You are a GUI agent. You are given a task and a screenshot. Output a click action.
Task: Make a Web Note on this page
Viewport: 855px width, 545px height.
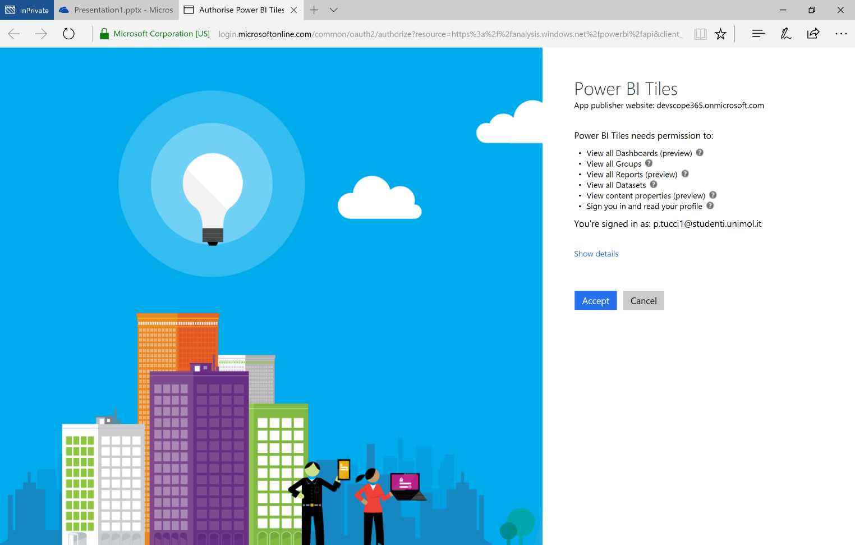(x=785, y=34)
